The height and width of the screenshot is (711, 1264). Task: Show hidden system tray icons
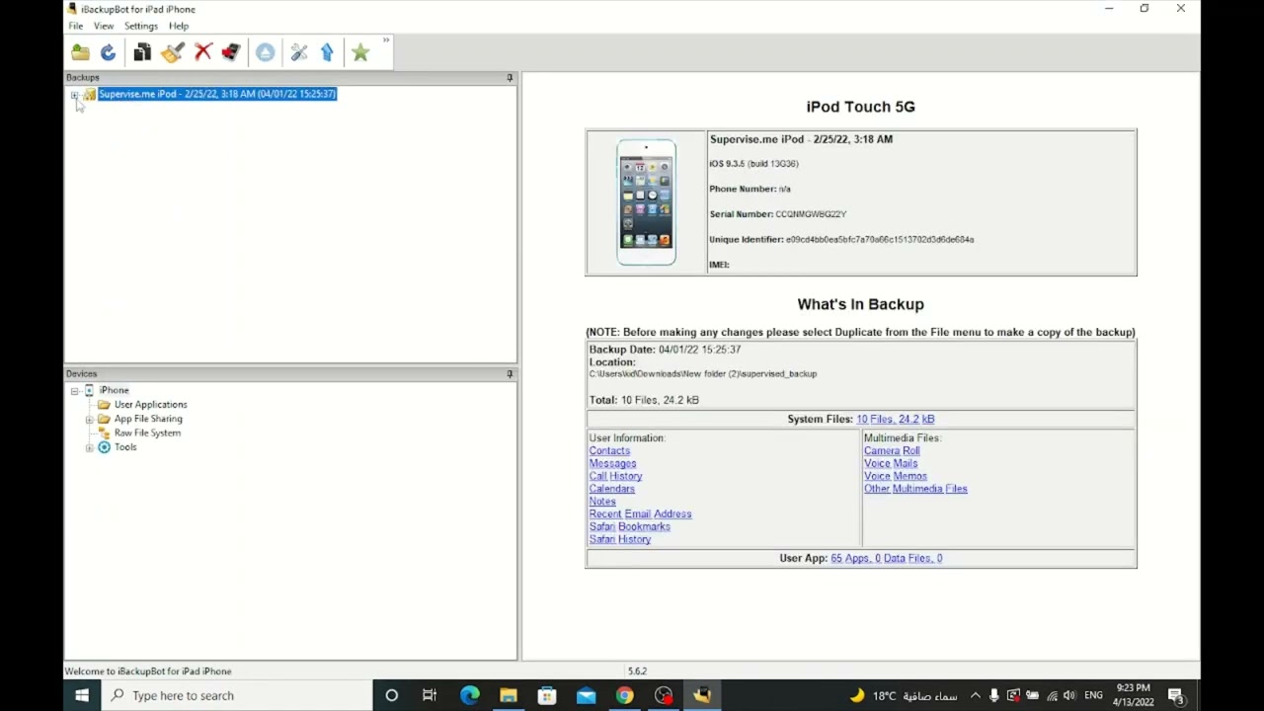click(975, 695)
